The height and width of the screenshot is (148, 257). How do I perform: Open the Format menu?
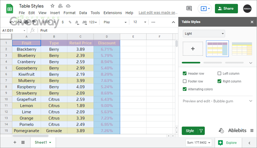69,13
